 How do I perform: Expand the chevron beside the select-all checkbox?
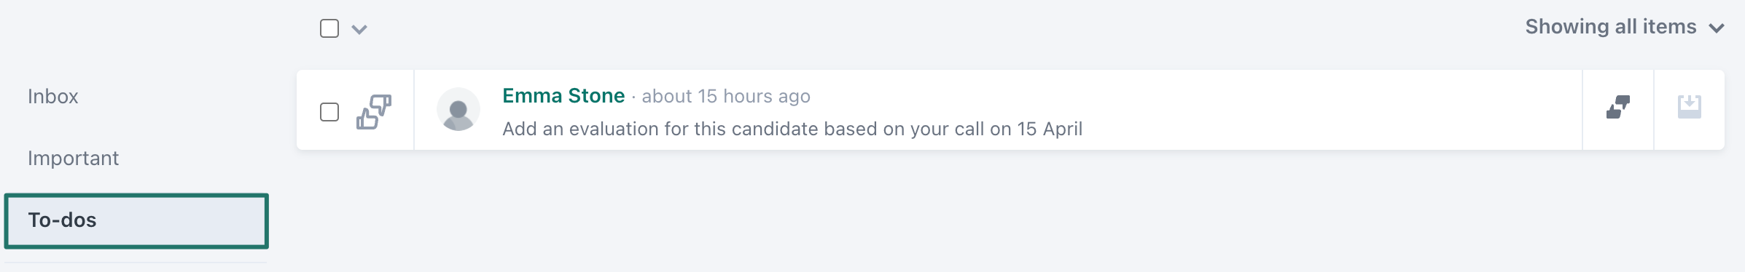click(359, 29)
